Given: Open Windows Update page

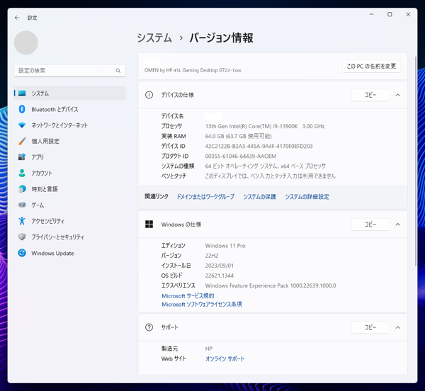Looking at the screenshot, I should click(x=70, y=253).
